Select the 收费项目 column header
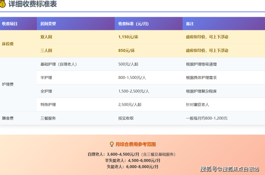Viewport: 265px width, 175px height. coord(18,24)
